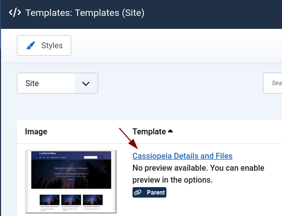Click the Cassiopeia template thumbnail
This screenshot has height=216, width=282.
click(71, 182)
